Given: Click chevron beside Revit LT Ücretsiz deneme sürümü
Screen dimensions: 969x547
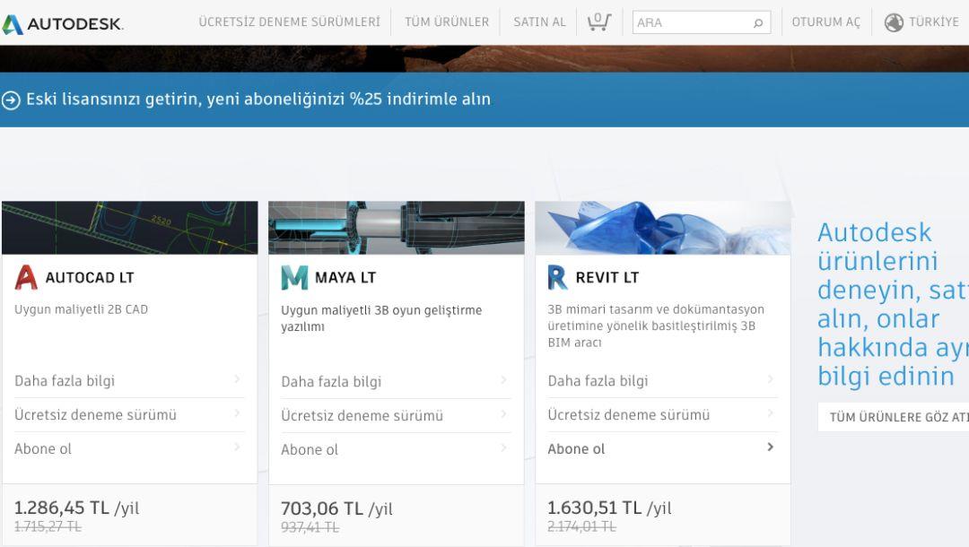Looking at the screenshot, I should [771, 412].
